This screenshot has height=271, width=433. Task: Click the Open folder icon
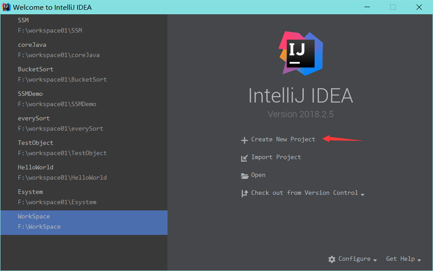click(x=245, y=176)
